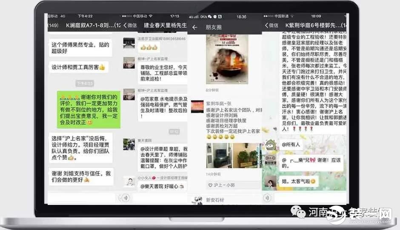Tap H&G avatar beside 谢谢！应该的 message
Image resolution: width=400 pixels, height=230 pixels.
[270, 160]
